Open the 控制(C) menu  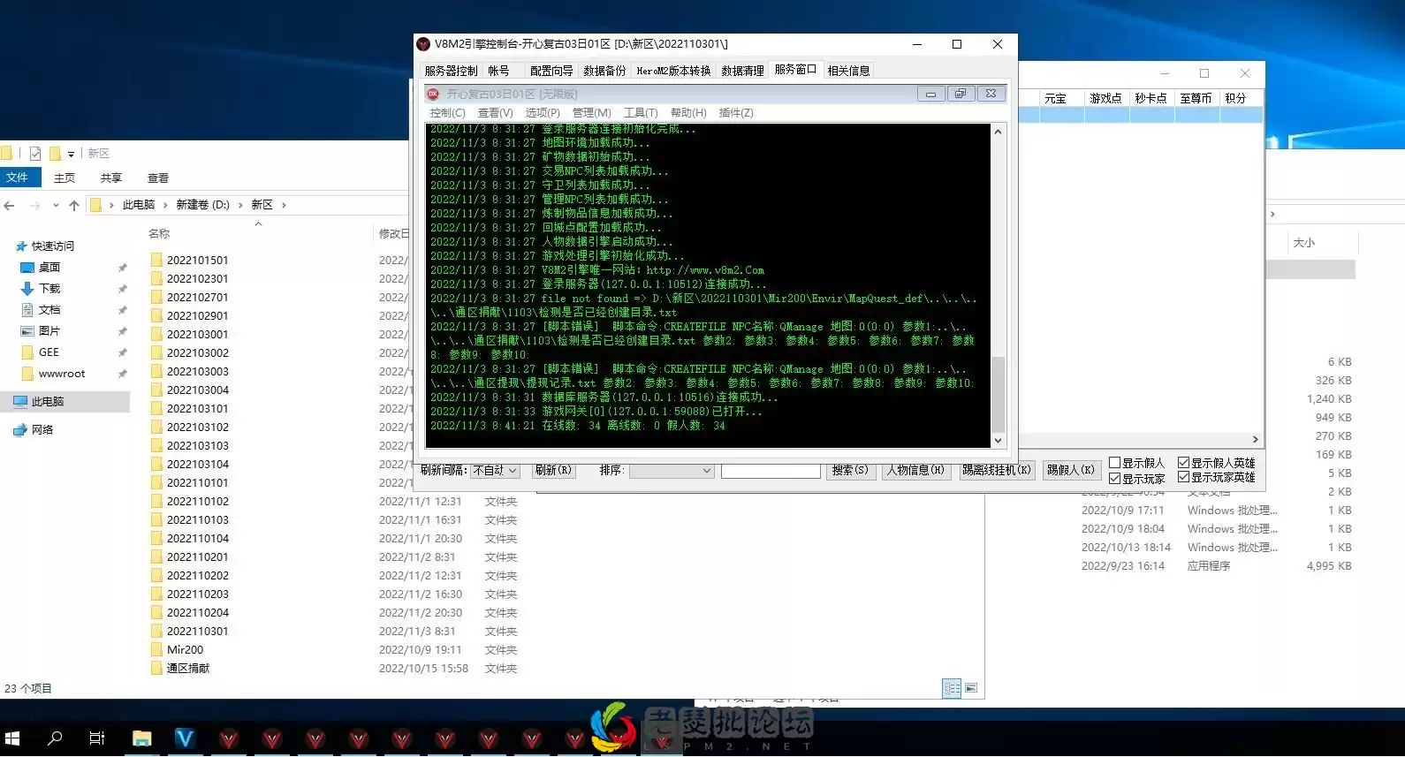(x=447, y=113)
